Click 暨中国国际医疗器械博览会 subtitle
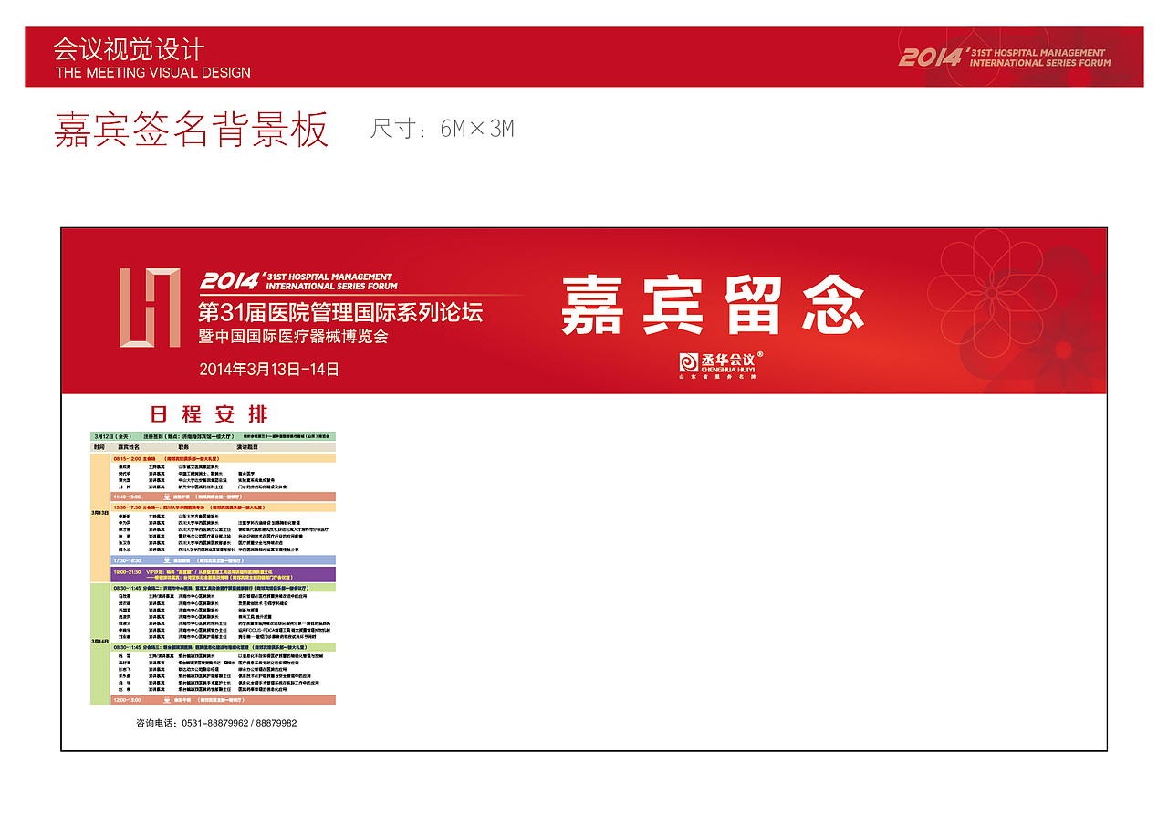 pos(294,336)
